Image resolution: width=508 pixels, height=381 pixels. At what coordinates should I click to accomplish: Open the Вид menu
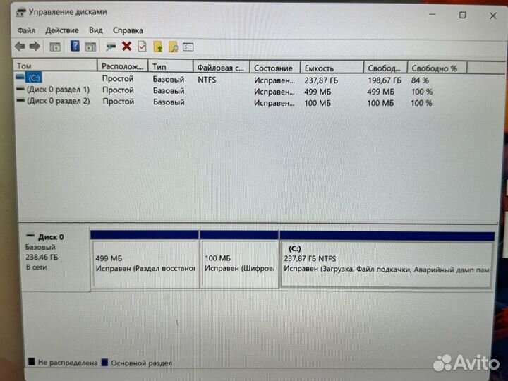pos(96,30)
